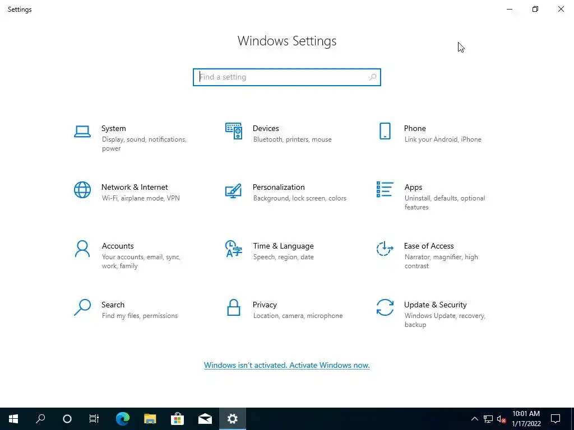
Task: Click the Personalization paintbrush icon
Action: [x=234, y=190]
